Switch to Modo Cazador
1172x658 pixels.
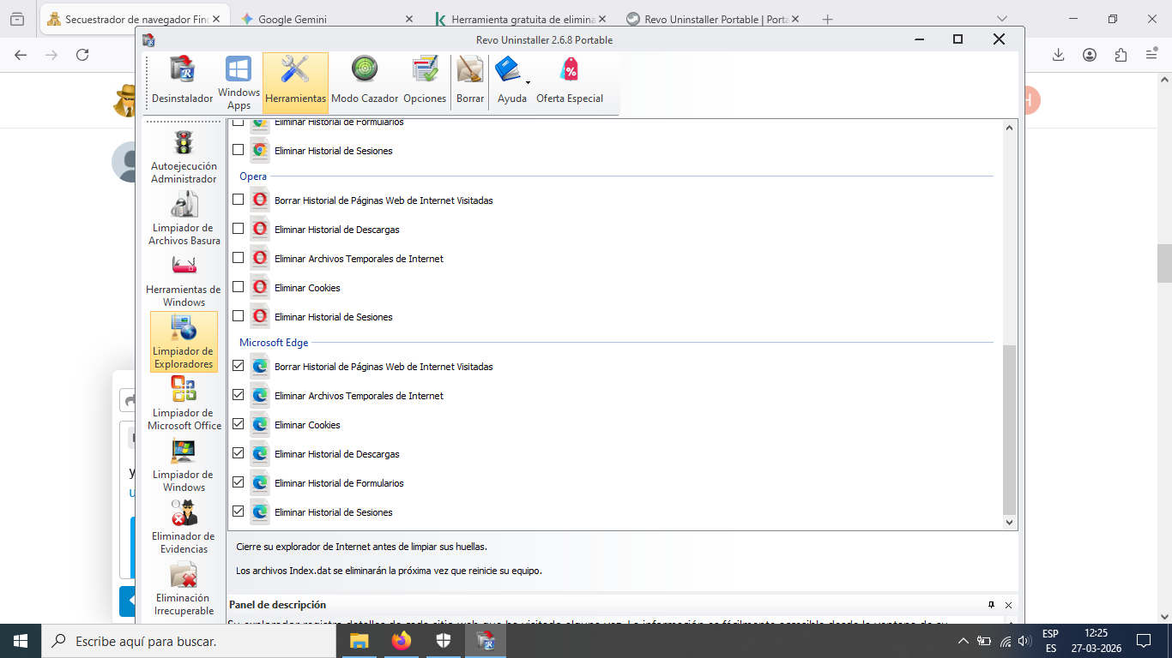coord(365,82)
